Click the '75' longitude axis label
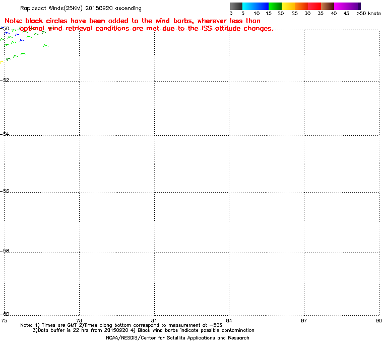 [x=4, y=320]
